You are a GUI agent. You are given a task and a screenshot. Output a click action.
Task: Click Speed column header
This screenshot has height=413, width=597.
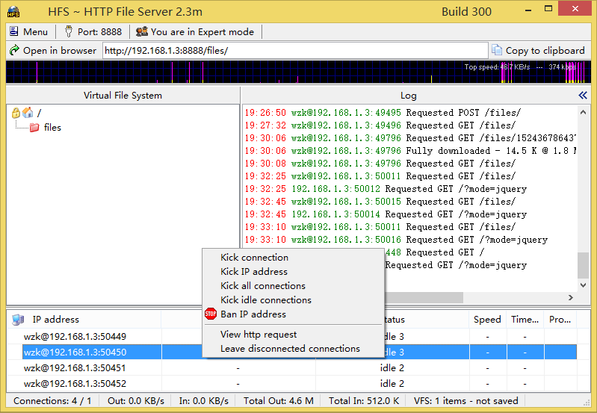click(487, 320)
